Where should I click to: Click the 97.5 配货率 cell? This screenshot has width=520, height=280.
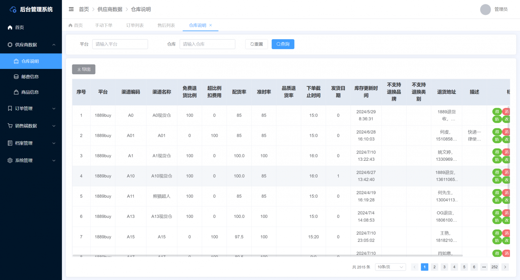click(x=239, y=237)
